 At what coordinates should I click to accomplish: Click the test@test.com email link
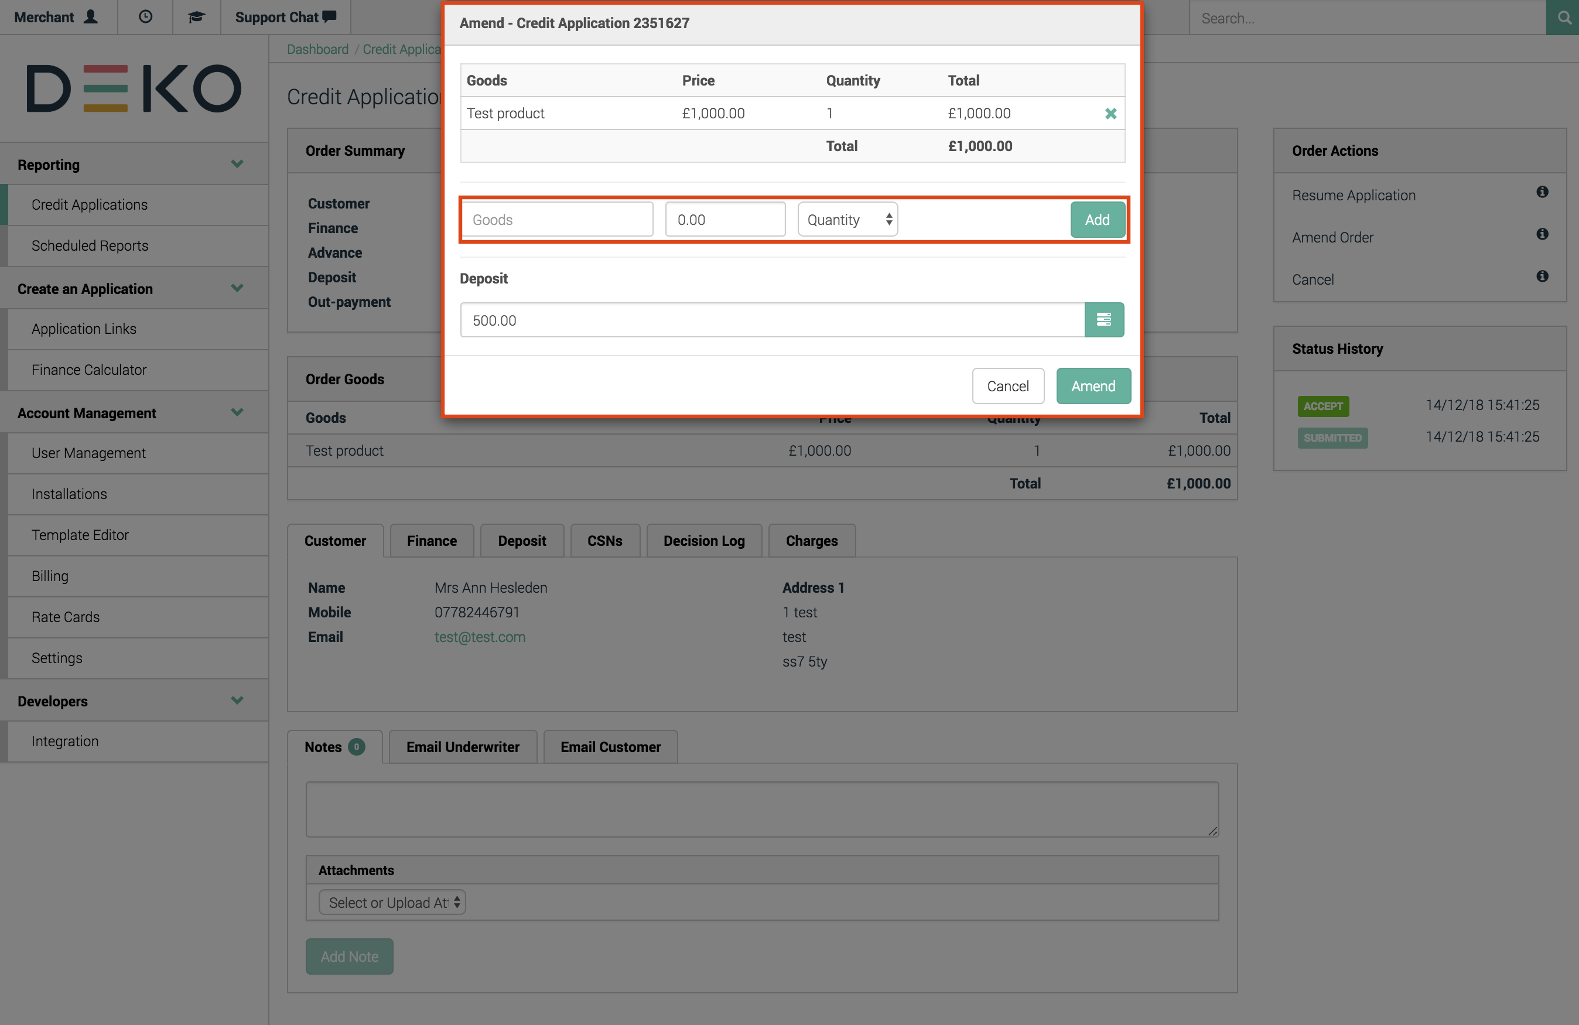point(479,637)
